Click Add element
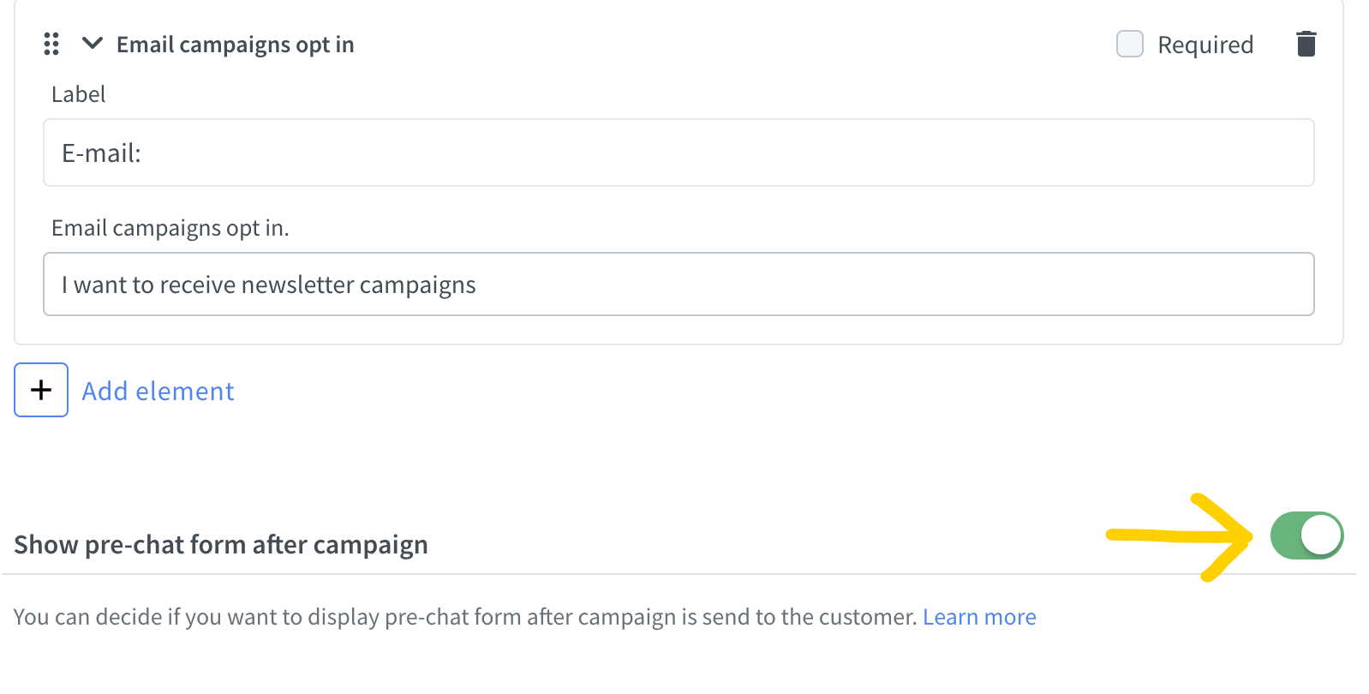Viewport: 1369px width, 694px height. coord(158,391)
